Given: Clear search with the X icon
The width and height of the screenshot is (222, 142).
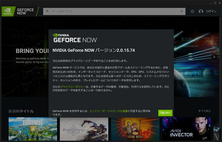Looking at the screenshot, I should tap(182, 11).
